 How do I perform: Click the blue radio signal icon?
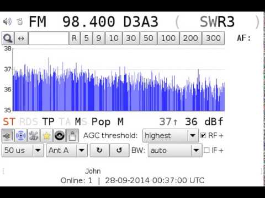coord(20,136)
